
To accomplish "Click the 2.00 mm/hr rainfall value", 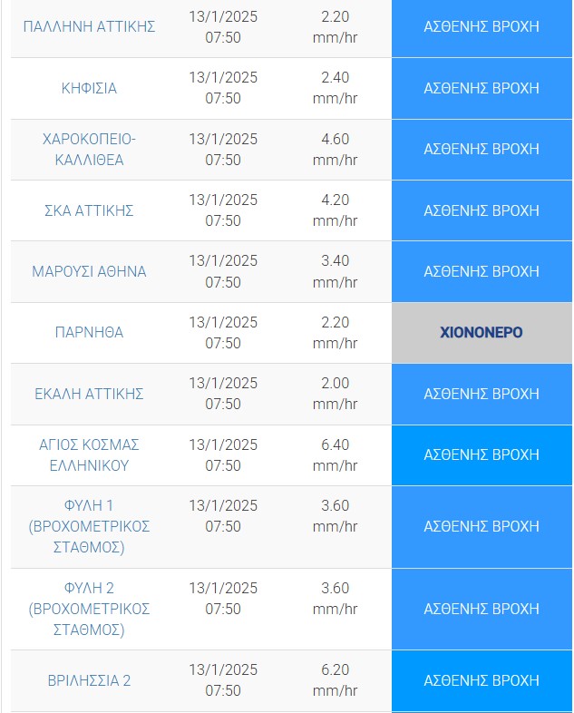I will [335, 394].
